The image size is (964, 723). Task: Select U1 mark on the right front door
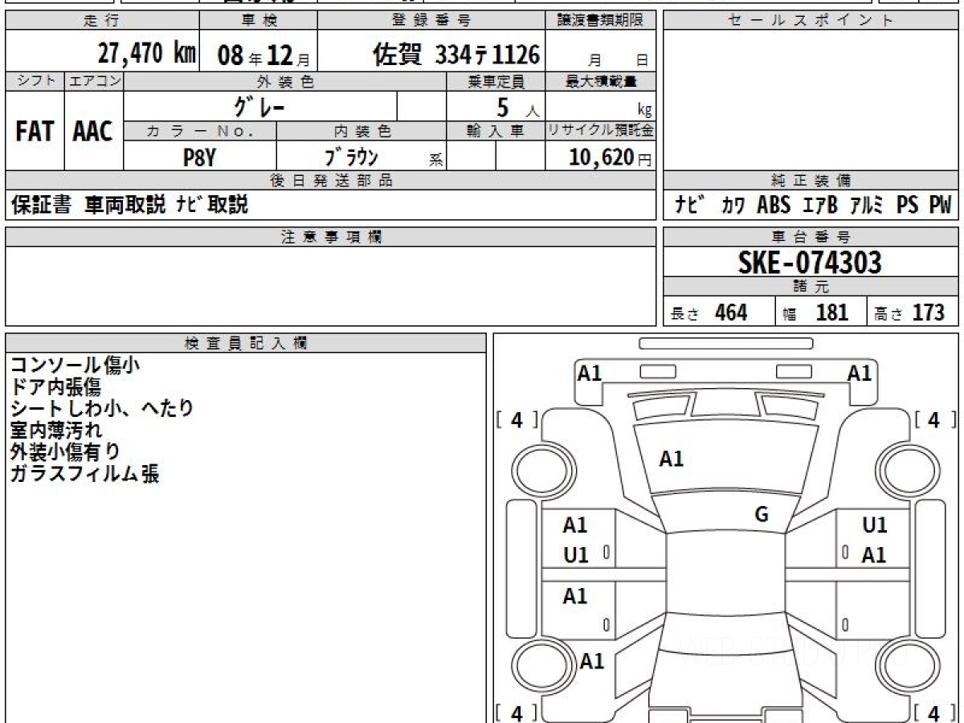coord(874,525)
